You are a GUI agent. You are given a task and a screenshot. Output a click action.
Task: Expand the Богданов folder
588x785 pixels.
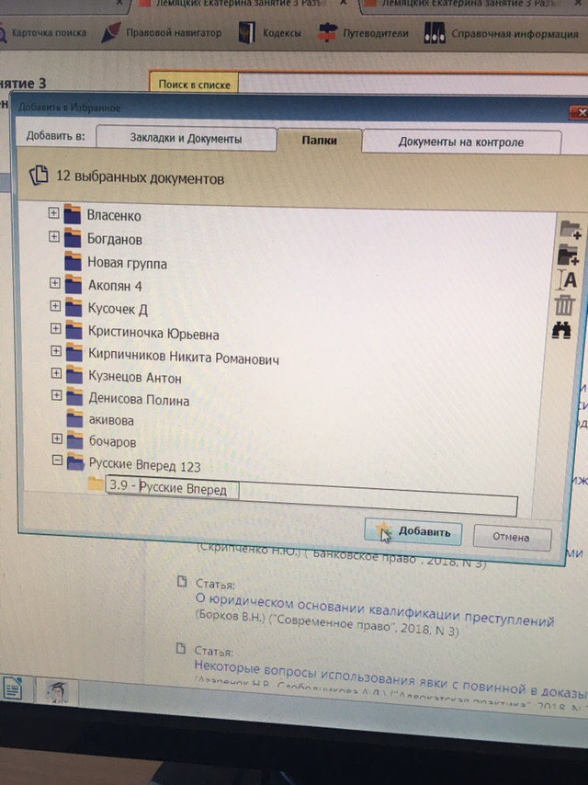click(54, 236)
